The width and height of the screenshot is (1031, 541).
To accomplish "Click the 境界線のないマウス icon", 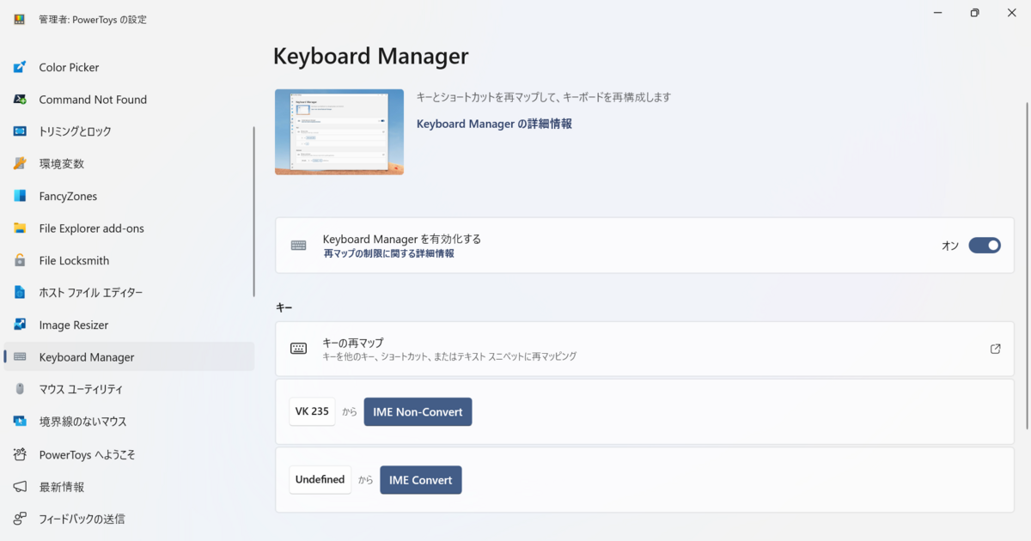I will [x=20, y=422].
